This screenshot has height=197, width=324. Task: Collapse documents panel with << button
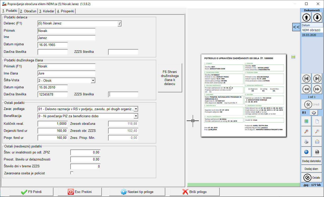296,27
